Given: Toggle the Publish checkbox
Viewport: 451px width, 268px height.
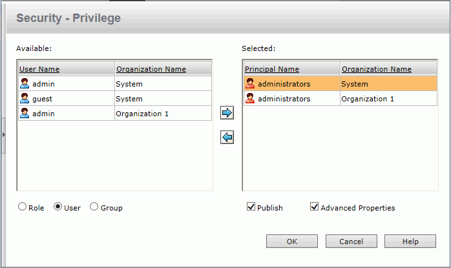Looking at the screenshot, I should (251, 207).
